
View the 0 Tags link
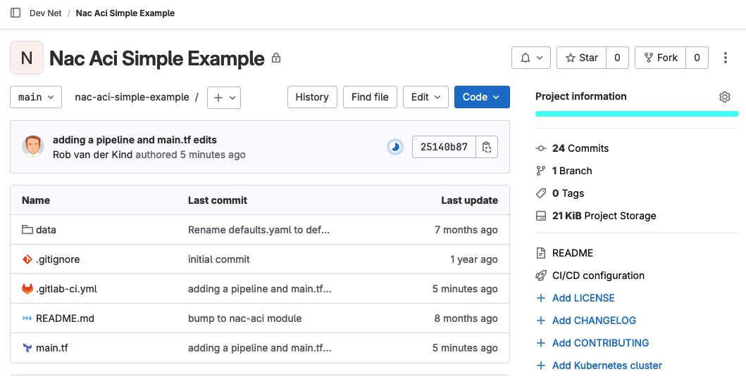pos(568,193)
